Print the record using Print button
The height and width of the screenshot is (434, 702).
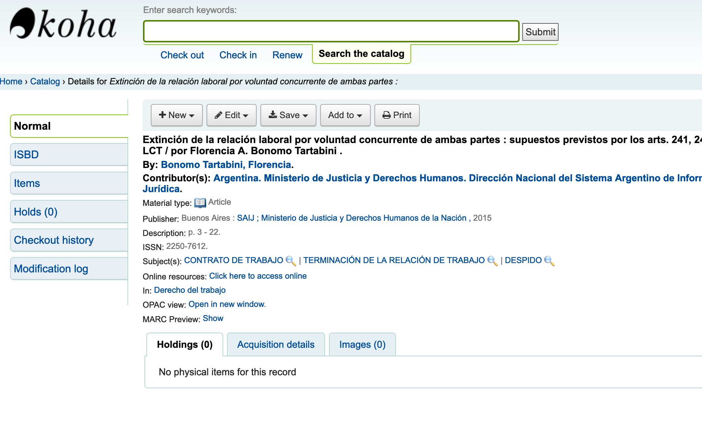pyautogui.click(x=397, y=115)
